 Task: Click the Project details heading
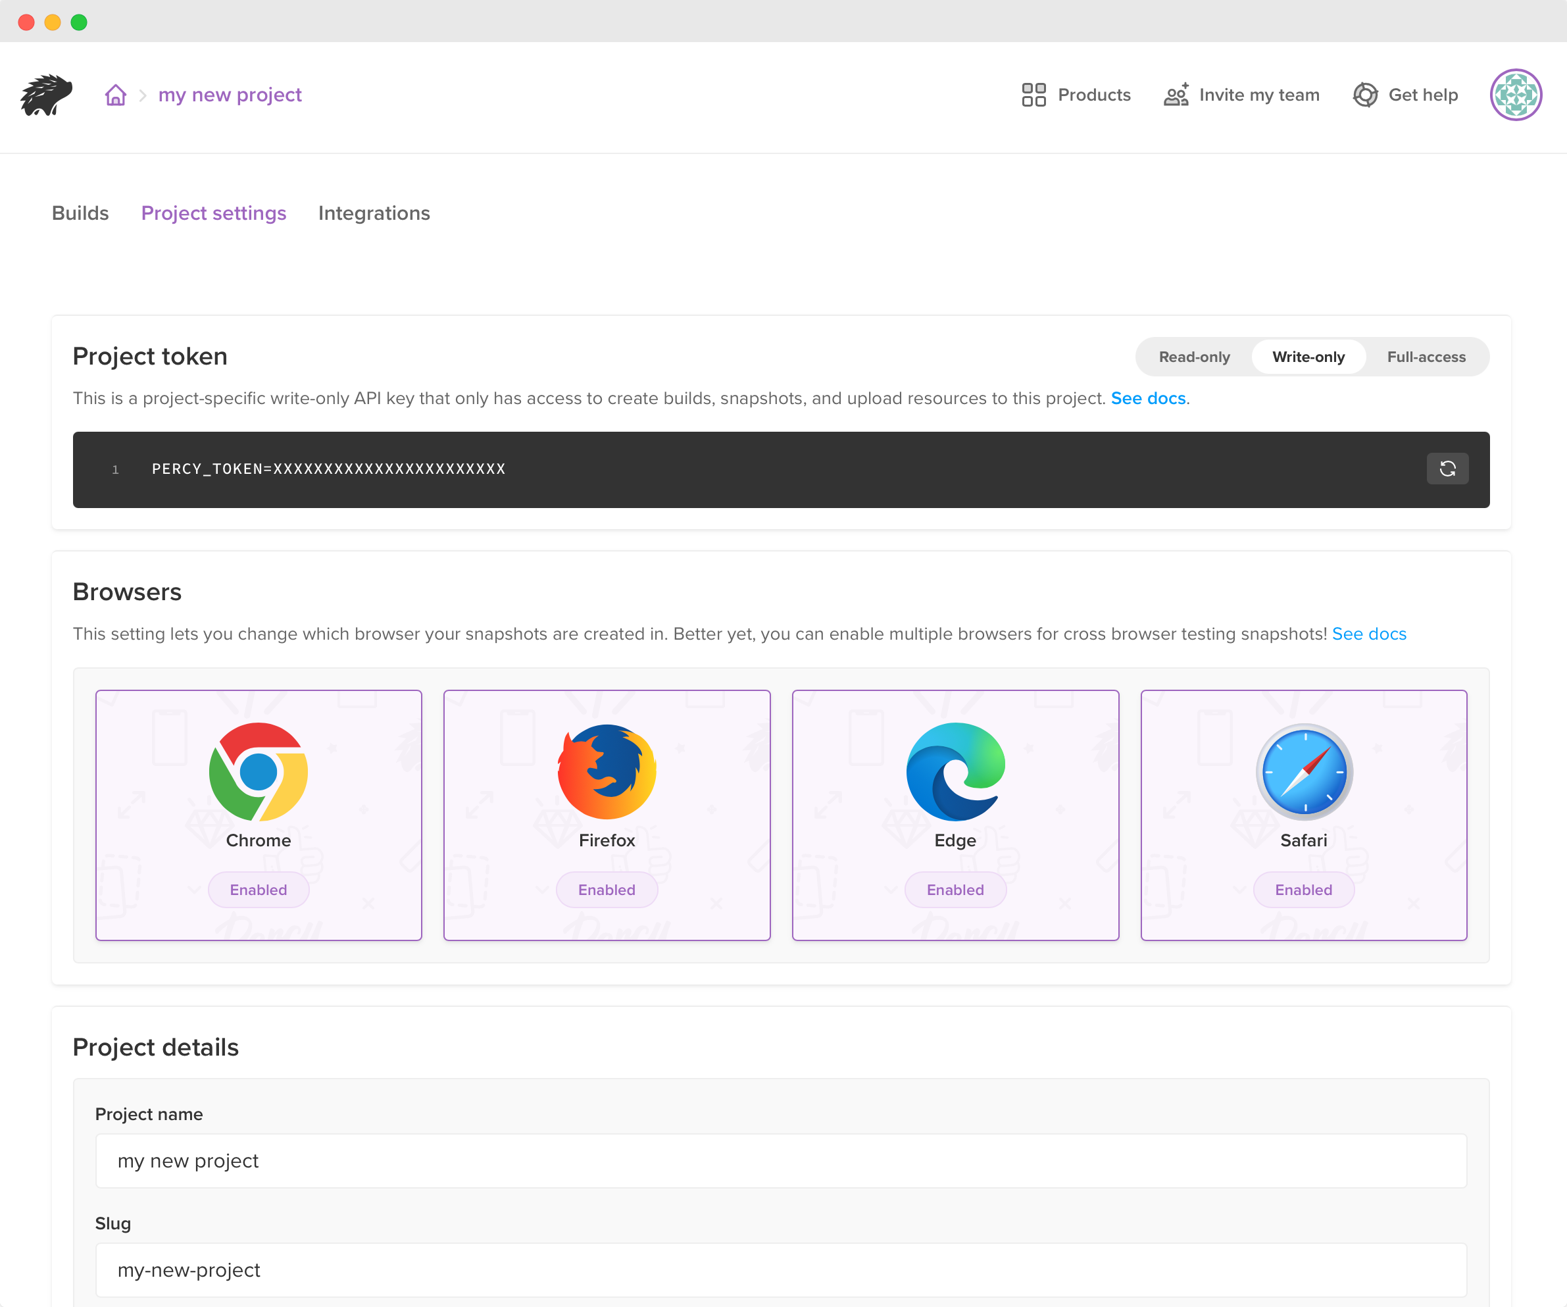[155, 1047]
